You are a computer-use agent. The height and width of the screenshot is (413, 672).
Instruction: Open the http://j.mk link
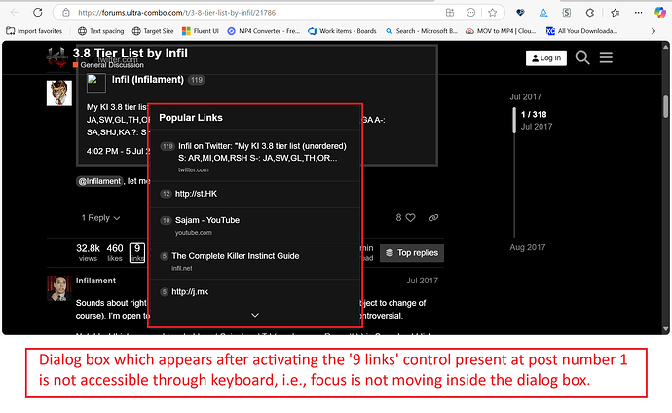click(x=190, y=292)
